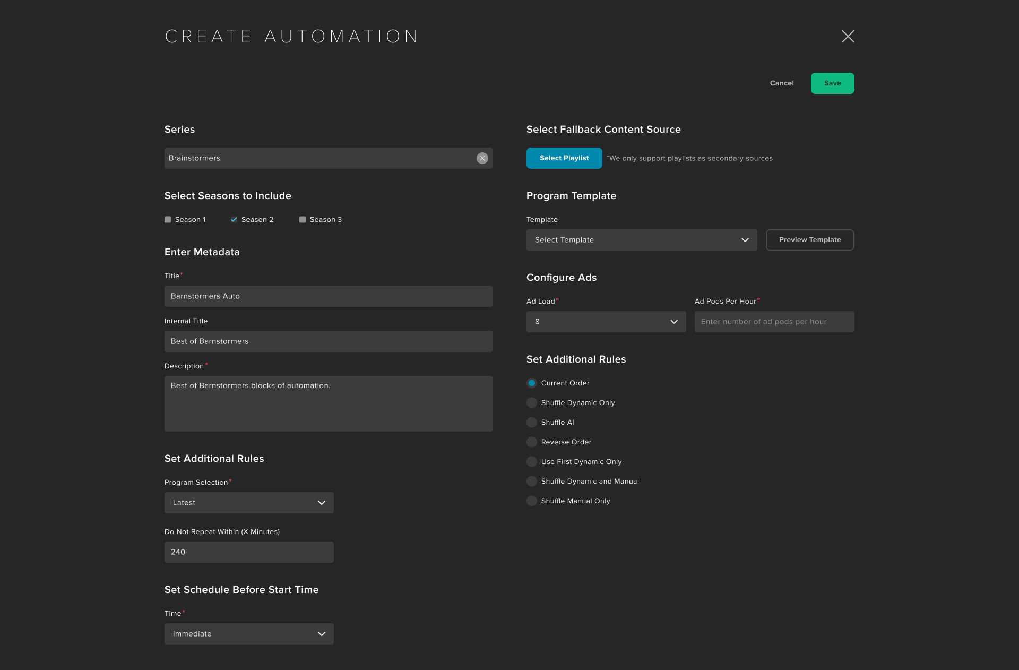Select Shuffle Dynamic Only option

531,403
